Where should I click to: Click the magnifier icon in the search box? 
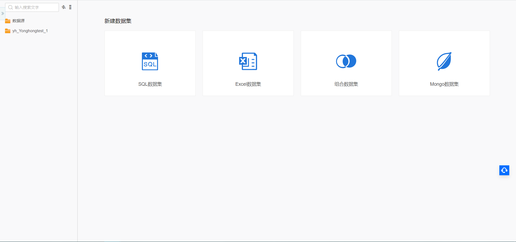(10, 7)
